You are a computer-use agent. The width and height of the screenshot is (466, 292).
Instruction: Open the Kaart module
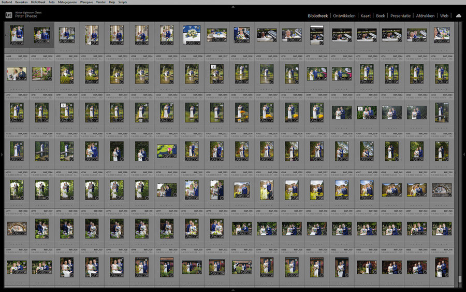pyautogui.click(x=366, y=16)
